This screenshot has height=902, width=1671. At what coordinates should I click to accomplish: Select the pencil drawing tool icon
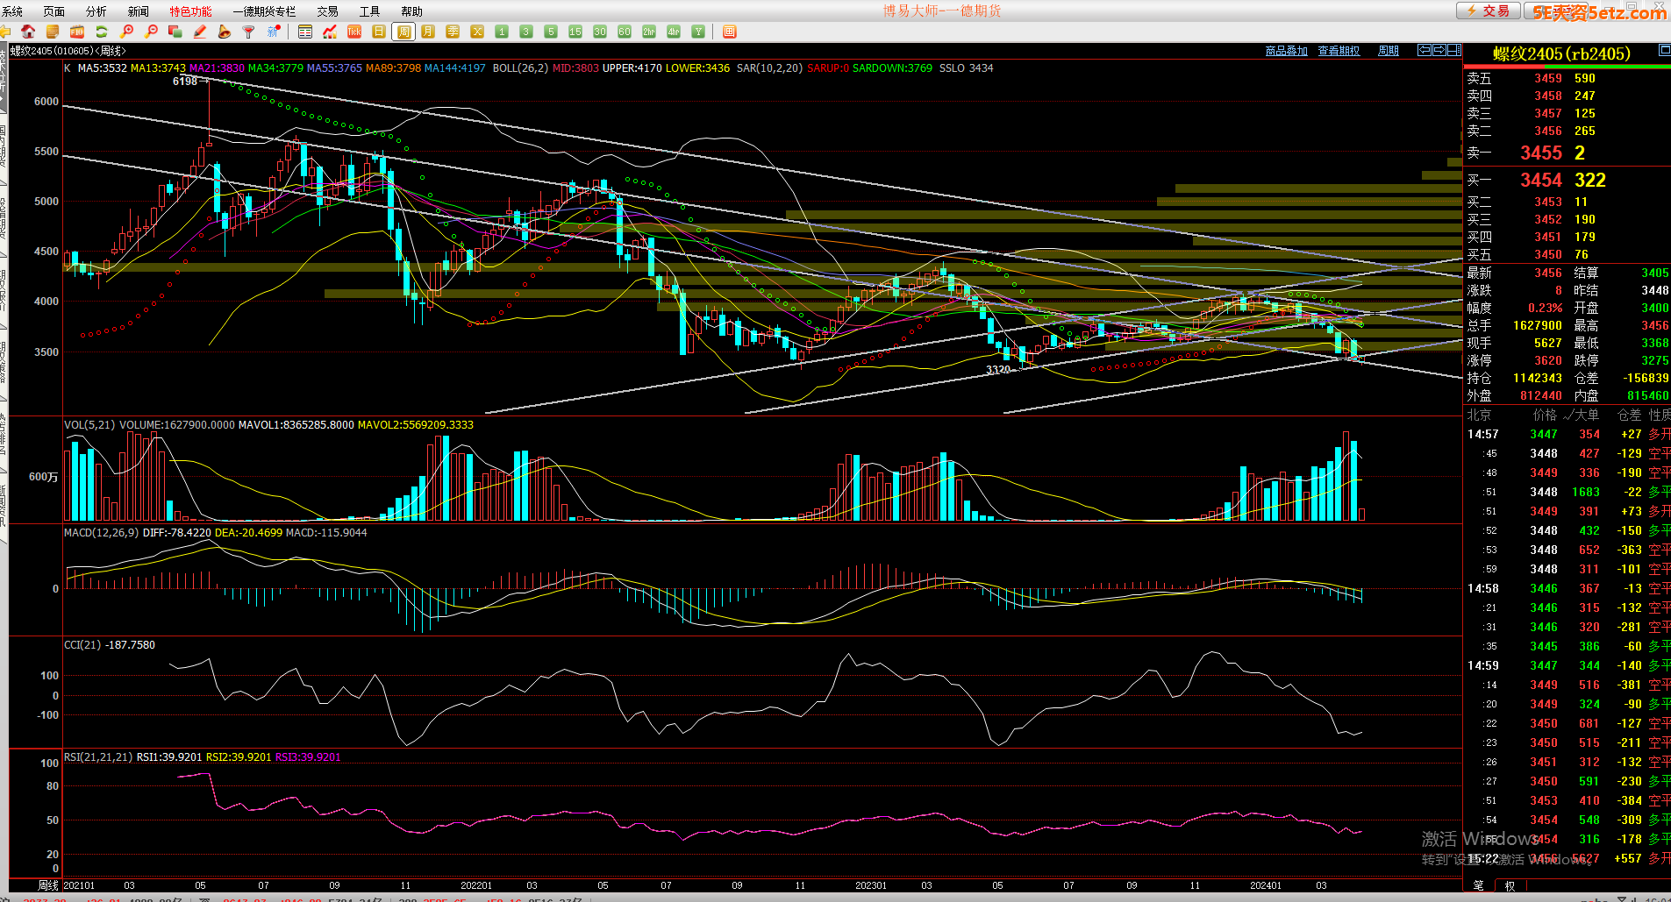[x=200, y=32]
